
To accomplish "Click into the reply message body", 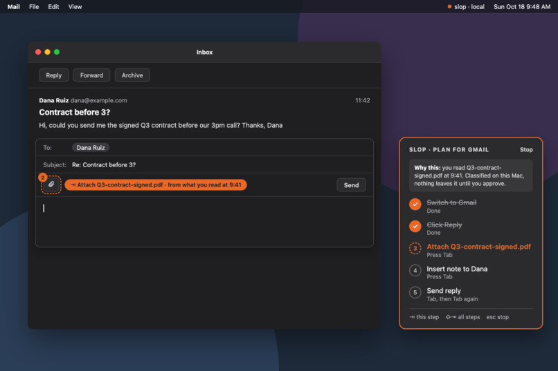I will (x=205, y=222).
